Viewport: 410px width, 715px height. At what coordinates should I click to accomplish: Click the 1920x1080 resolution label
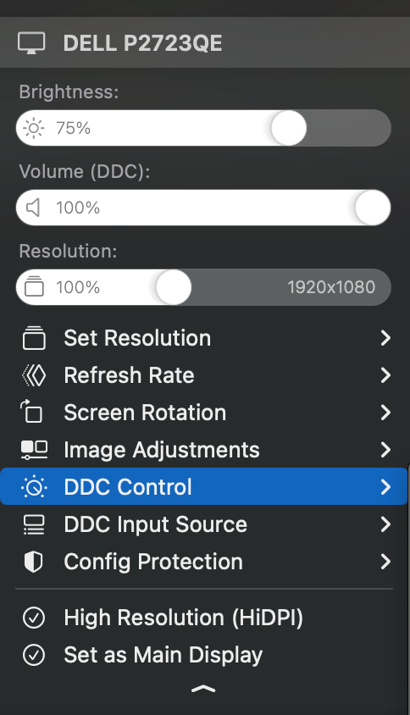click(331, 287)
